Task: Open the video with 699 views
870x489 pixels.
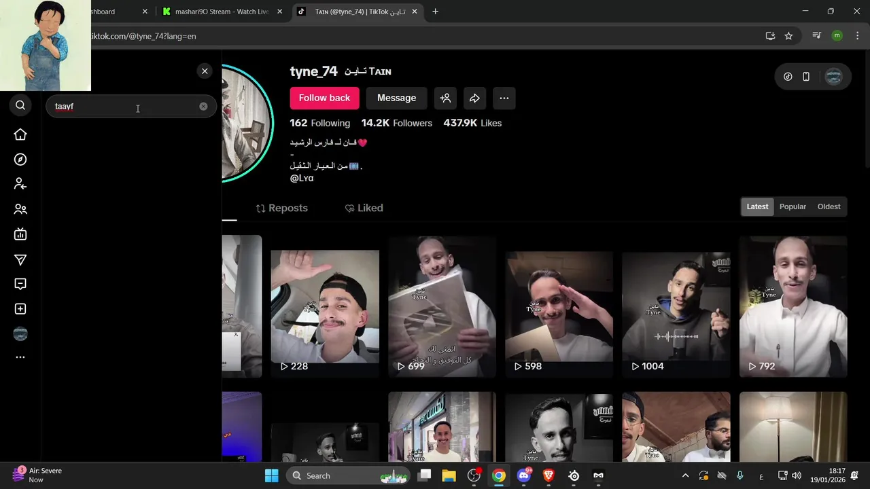Action: 442,306
